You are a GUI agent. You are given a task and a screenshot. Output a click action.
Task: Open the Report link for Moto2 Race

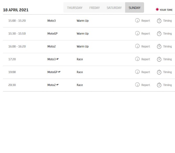[x=146, y=85]
